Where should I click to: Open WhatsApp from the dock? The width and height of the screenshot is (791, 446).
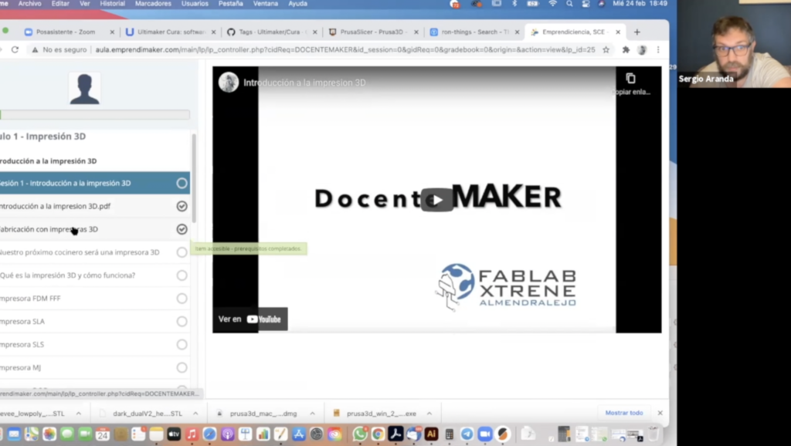tap(360, 434)
